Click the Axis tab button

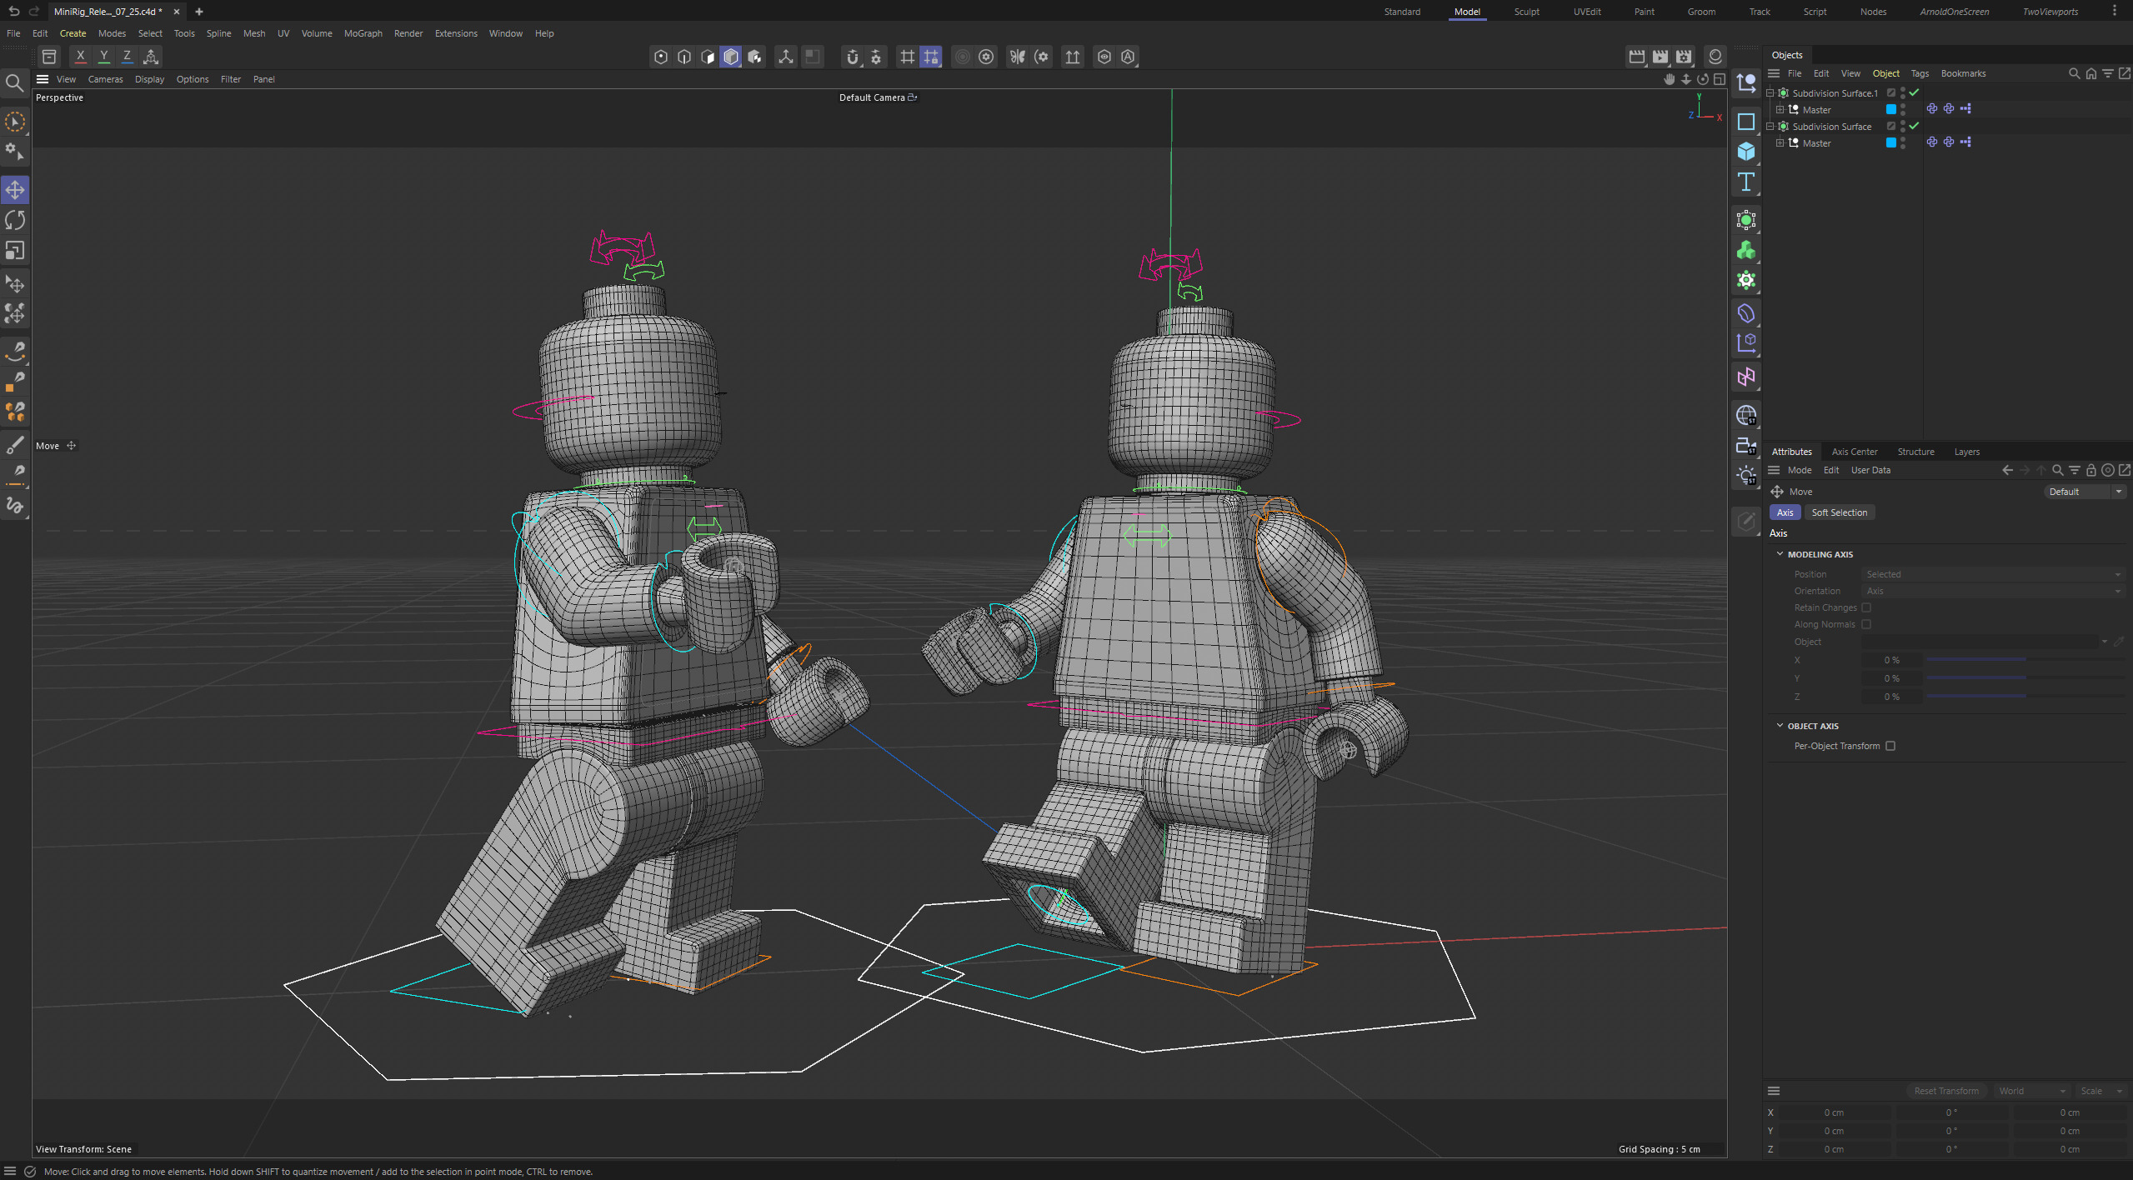point(1785,512)
